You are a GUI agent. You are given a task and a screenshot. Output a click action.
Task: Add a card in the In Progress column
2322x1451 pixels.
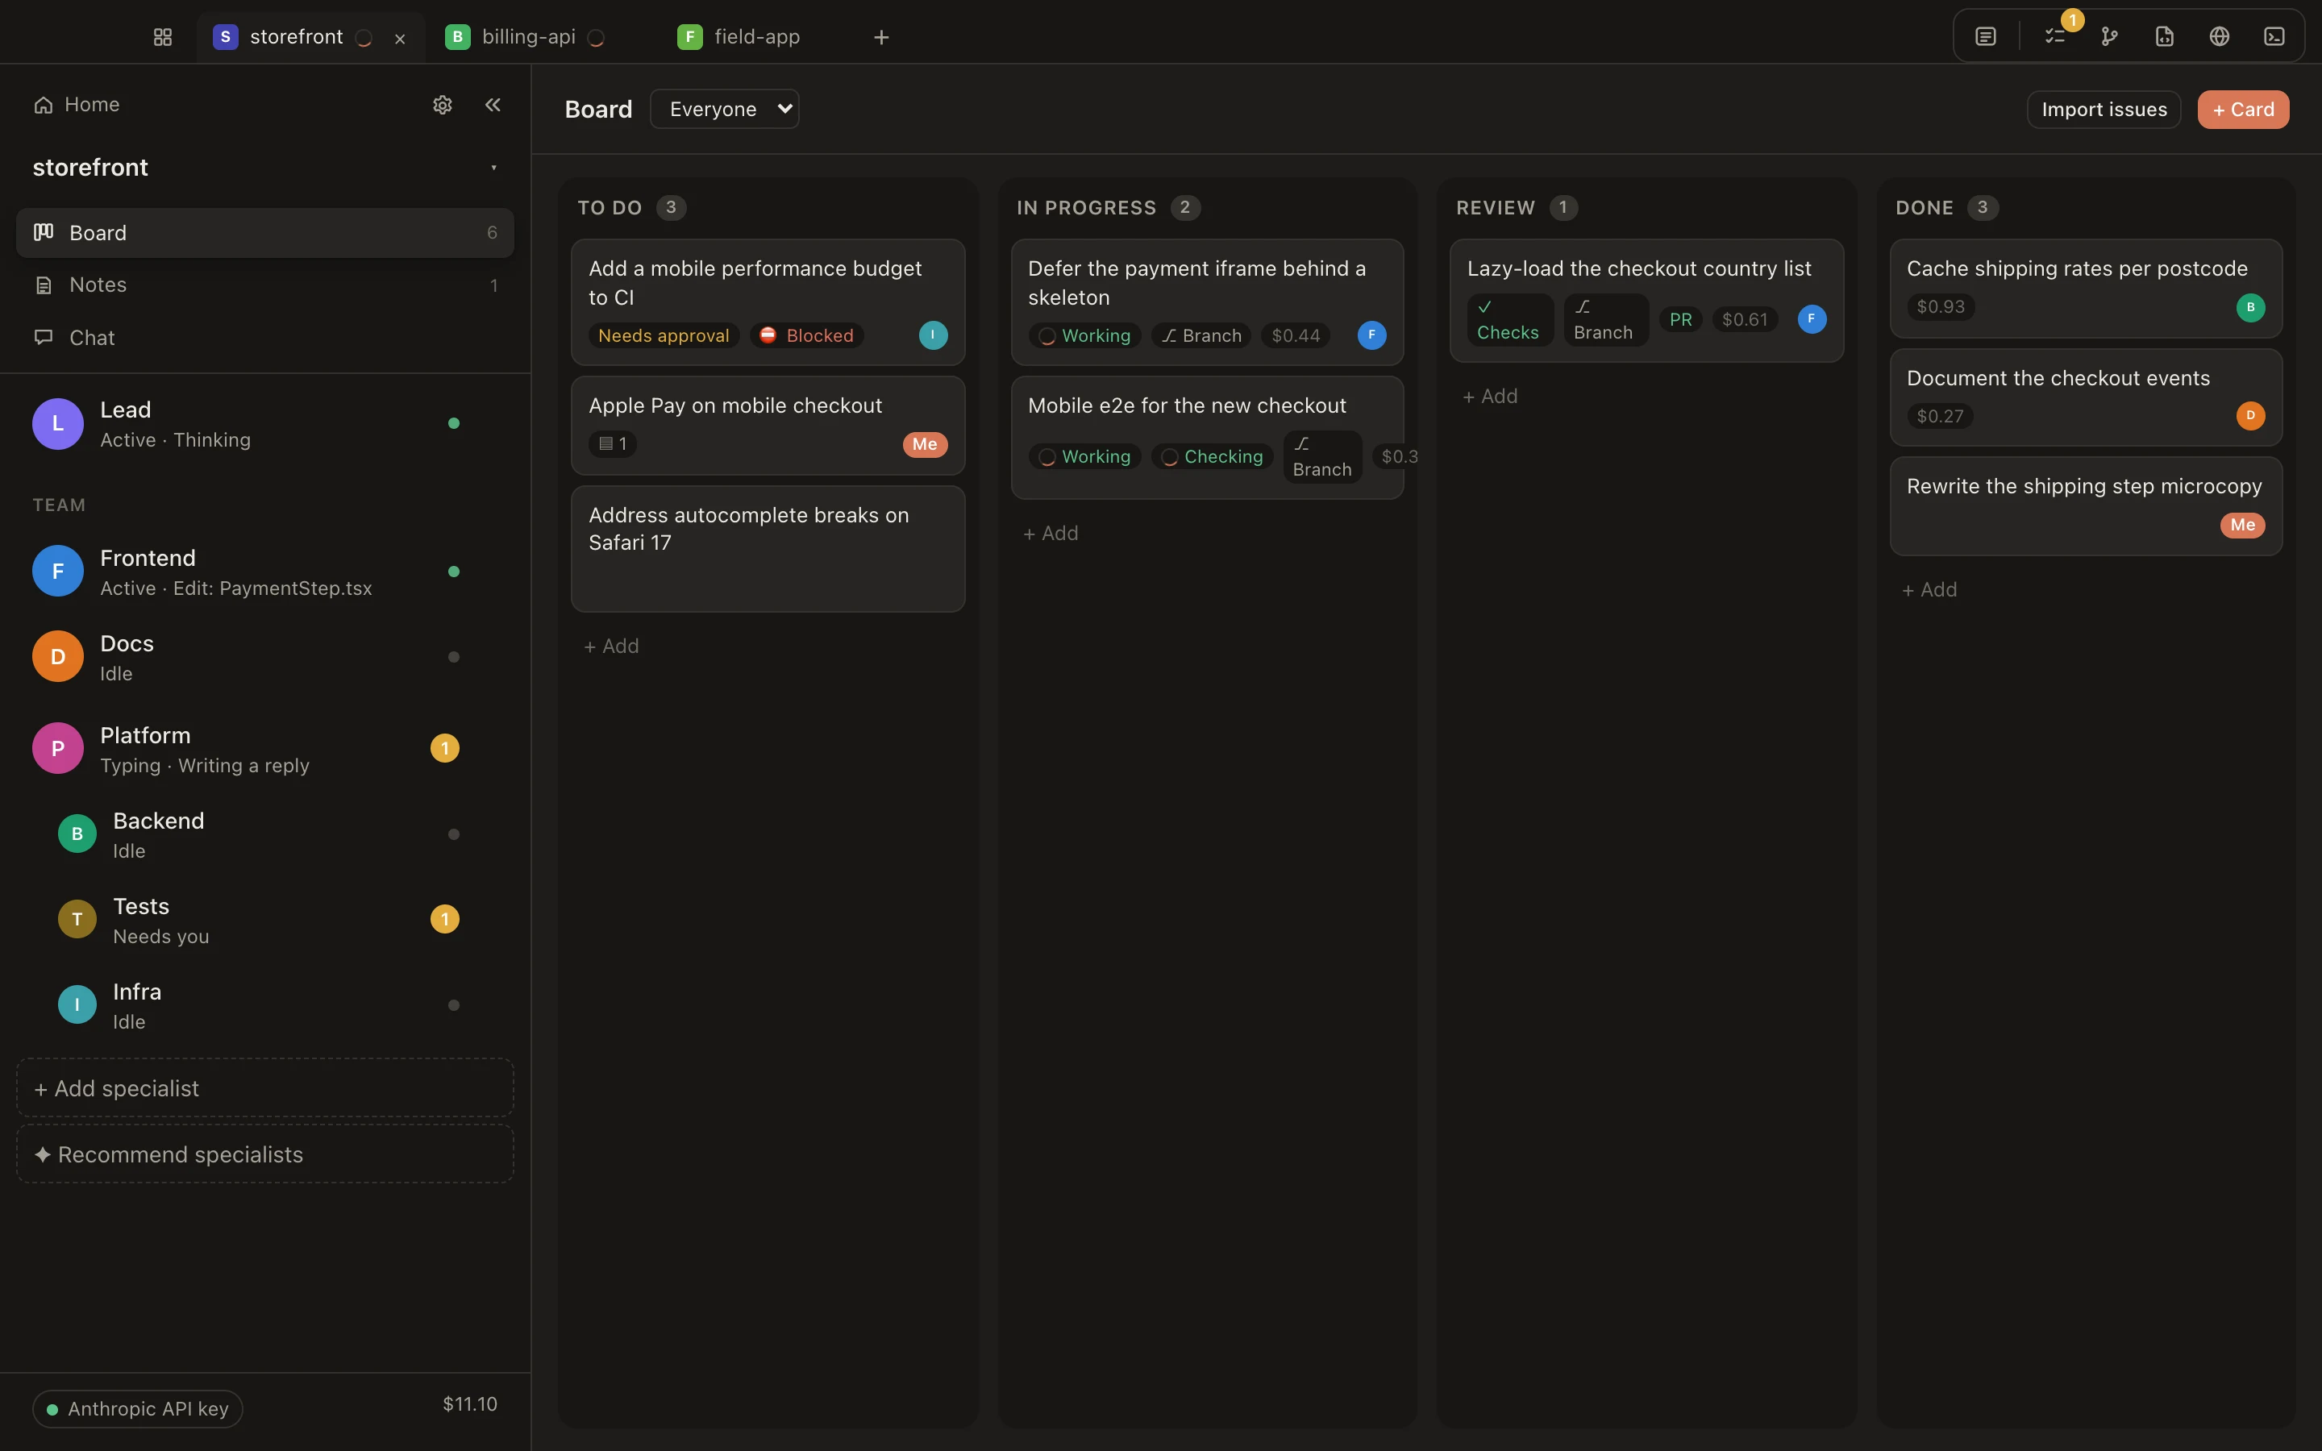tap(1051, 534)
